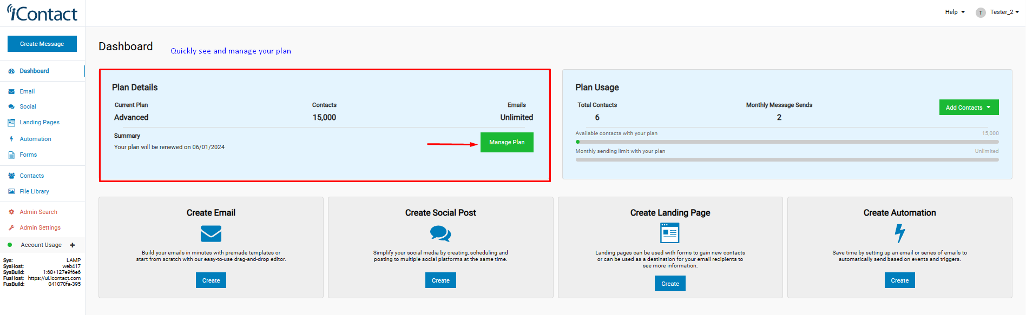Click the '041070fa-395' FusBuild value

coord(64,284)
